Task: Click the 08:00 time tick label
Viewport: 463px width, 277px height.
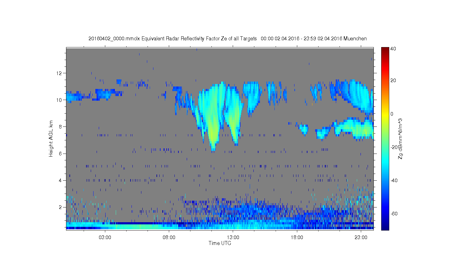Action: (169, 238)
